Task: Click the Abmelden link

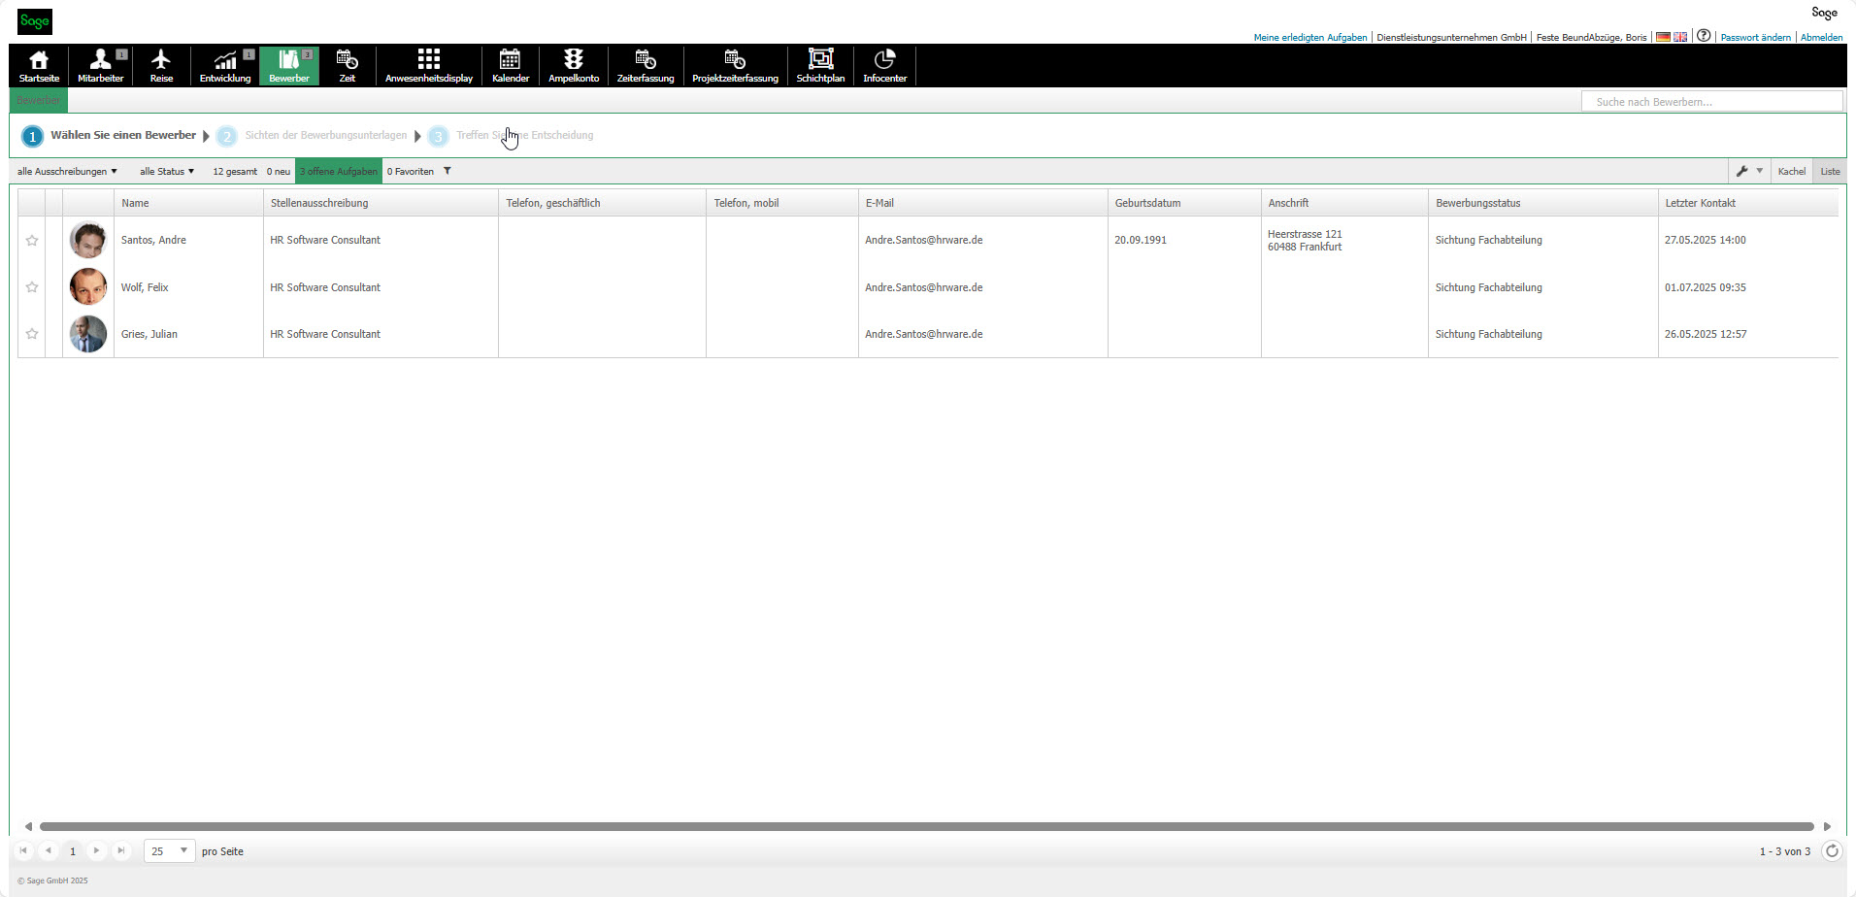Action: pyautogui.click(x=1822, y=37)
